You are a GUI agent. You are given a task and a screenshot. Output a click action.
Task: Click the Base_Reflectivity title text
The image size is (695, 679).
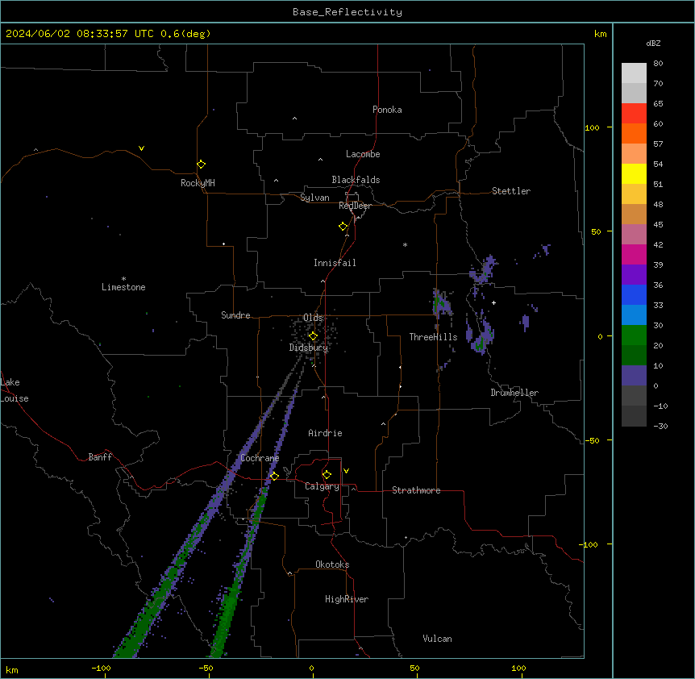point(347,12)
